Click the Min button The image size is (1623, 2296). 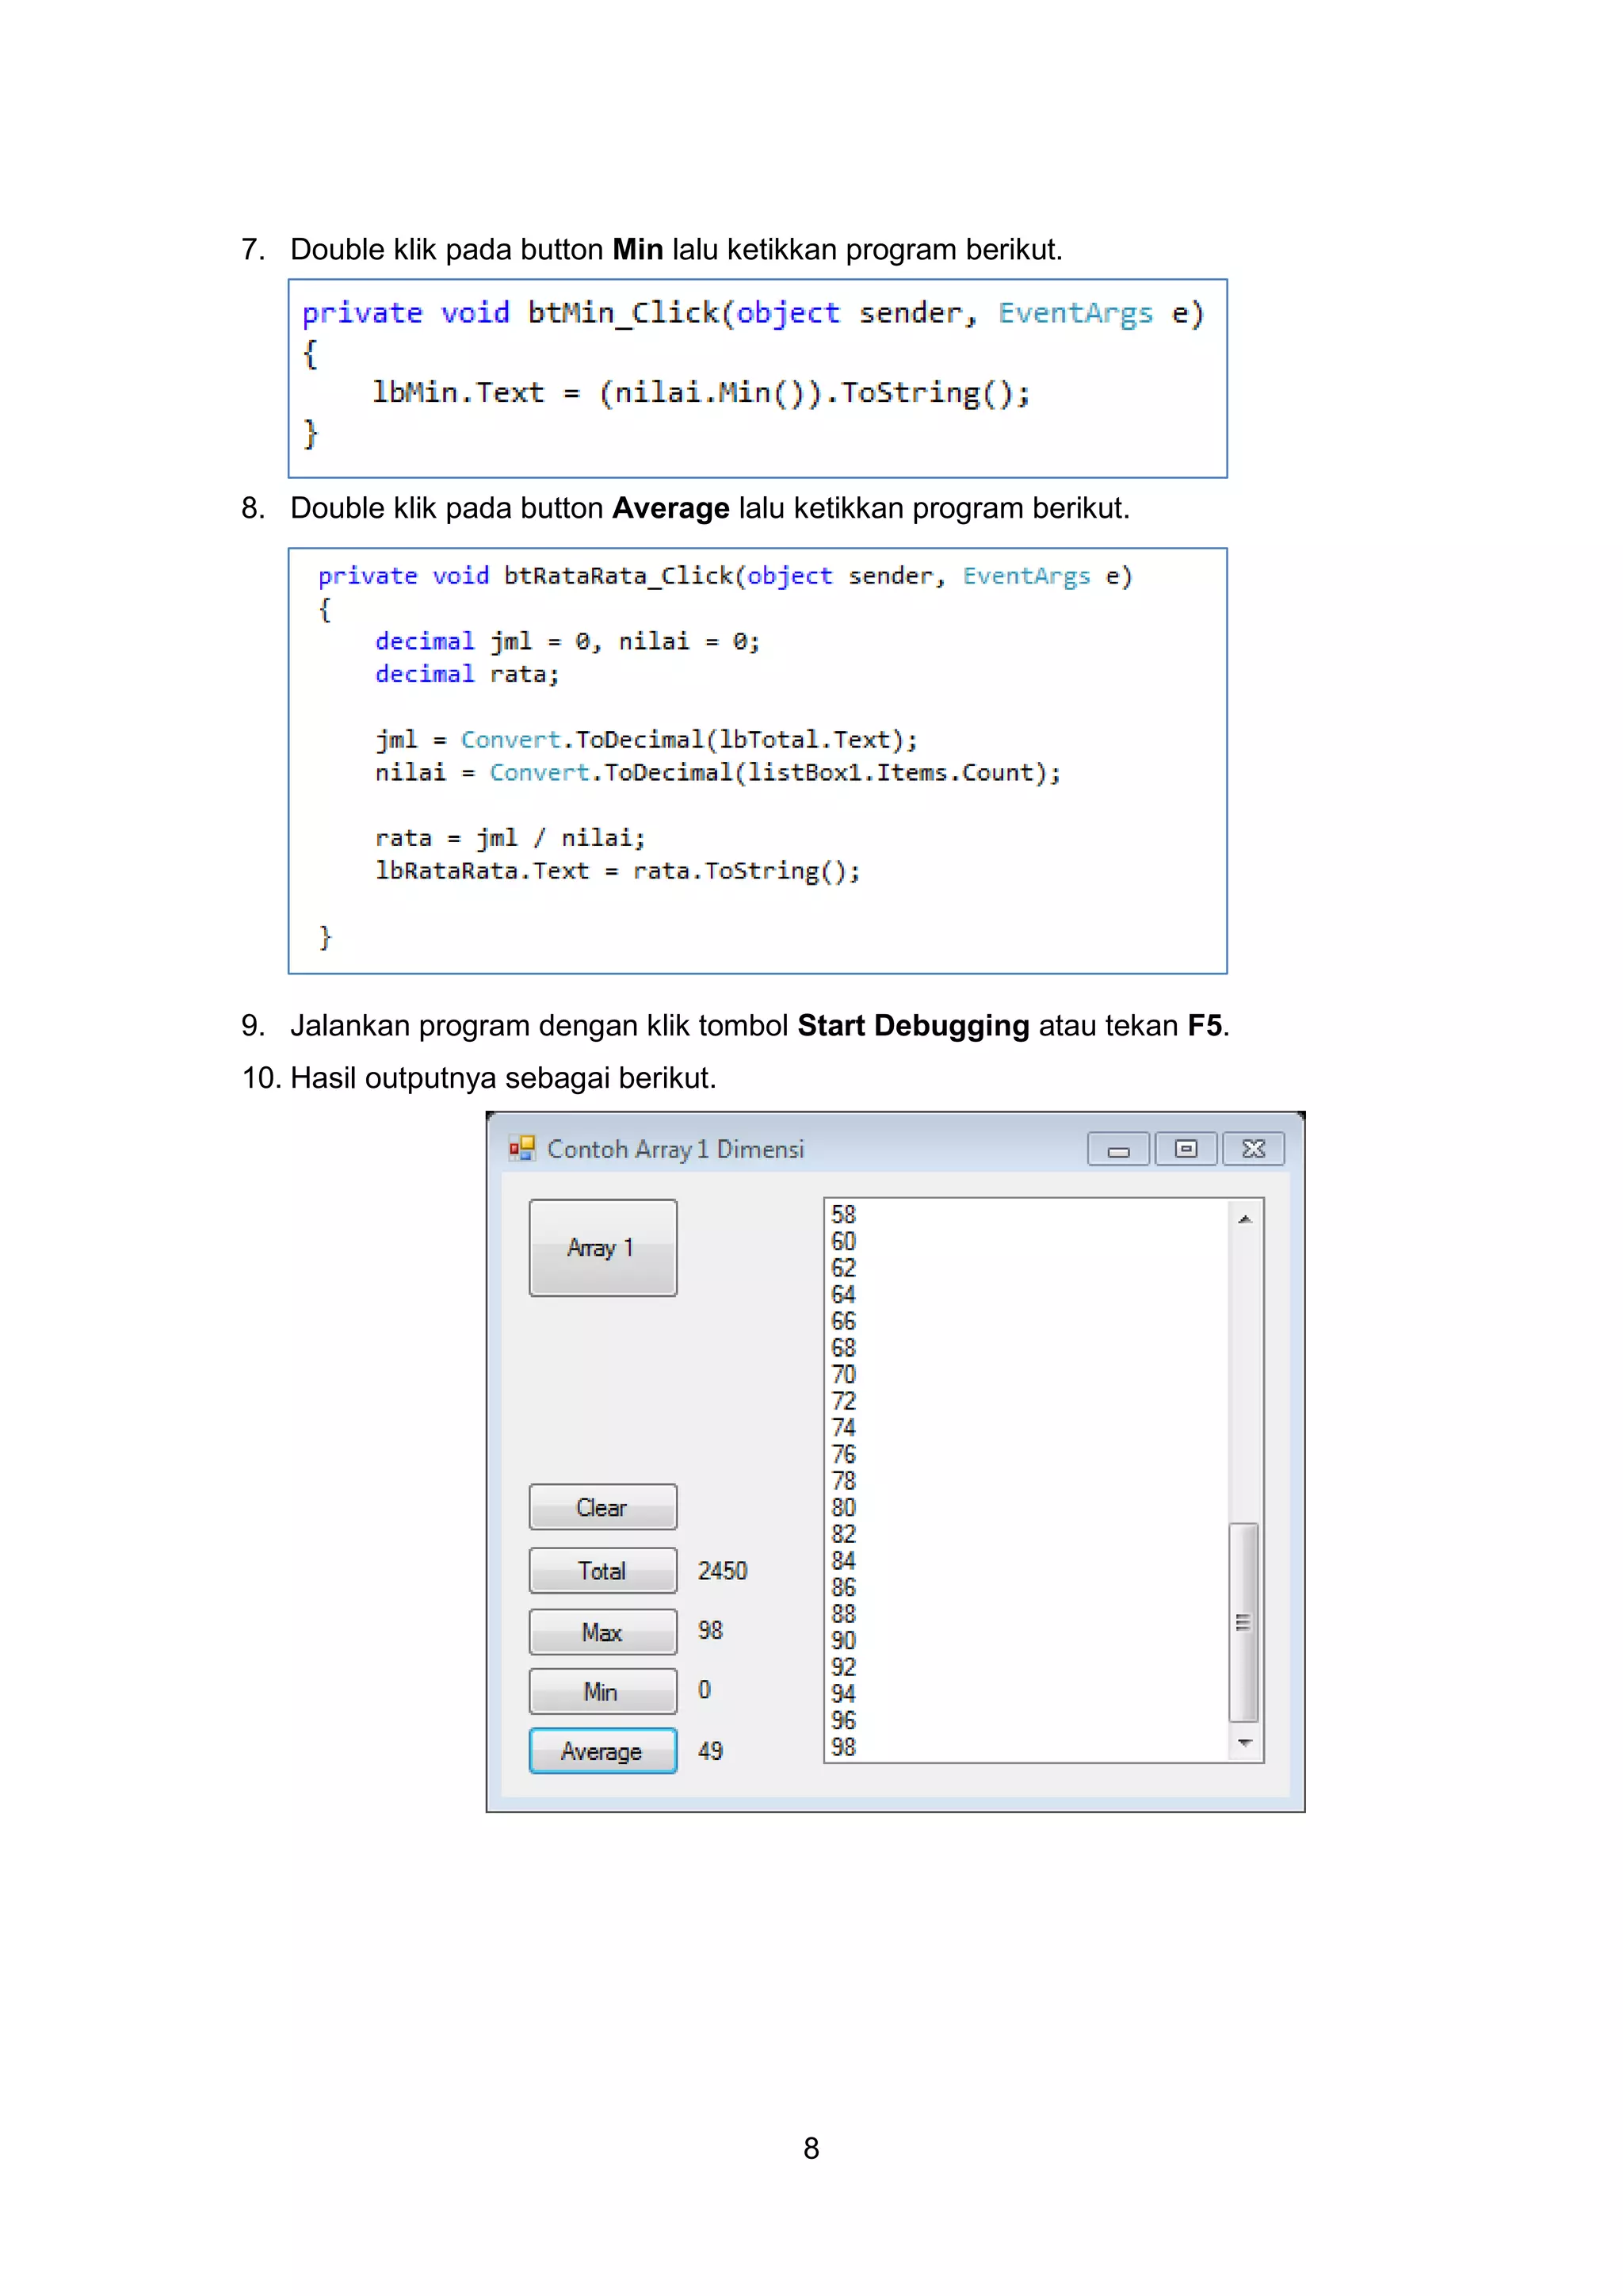tap(602, 1692)
